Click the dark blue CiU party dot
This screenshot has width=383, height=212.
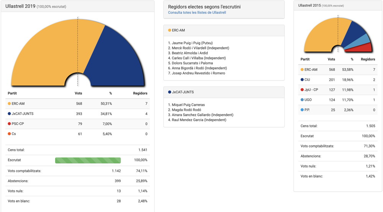(302, 80)
